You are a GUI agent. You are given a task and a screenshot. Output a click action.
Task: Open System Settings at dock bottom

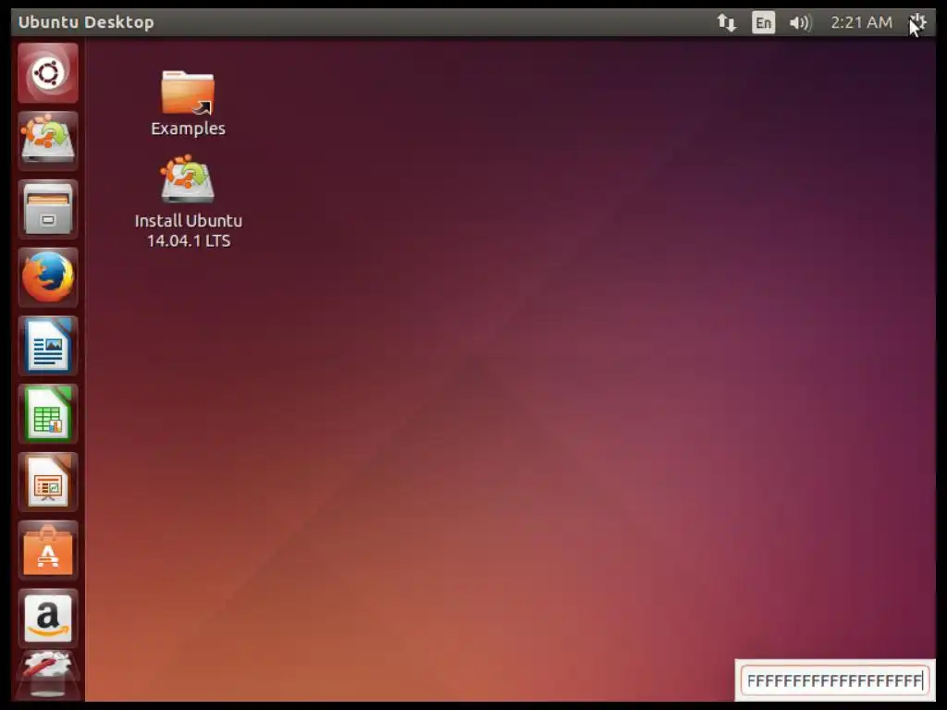[48, 676]
